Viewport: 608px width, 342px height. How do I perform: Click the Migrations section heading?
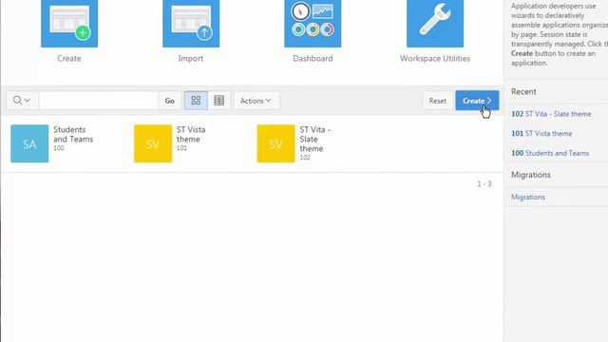pyautogui.click(x=530, y=175)
